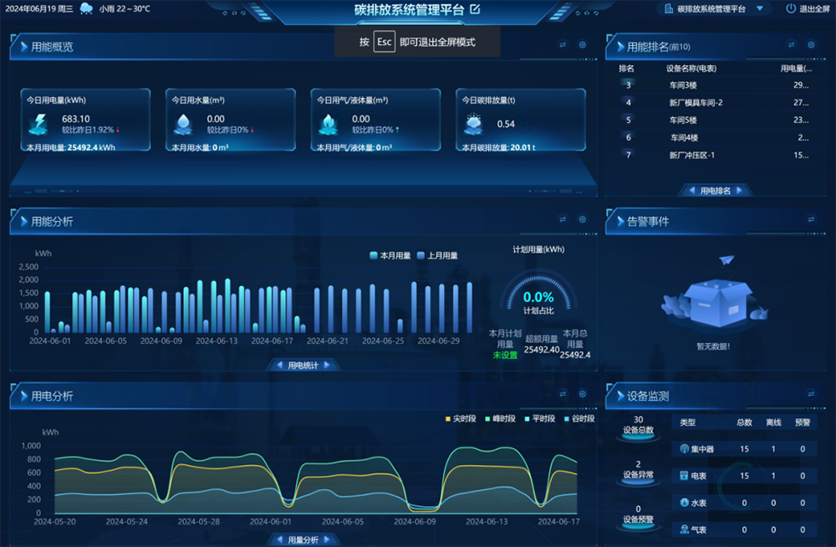Click the swap icon in 用能排名 panel
This screenshot has width=836, height=547.
[x=791, y=45]
